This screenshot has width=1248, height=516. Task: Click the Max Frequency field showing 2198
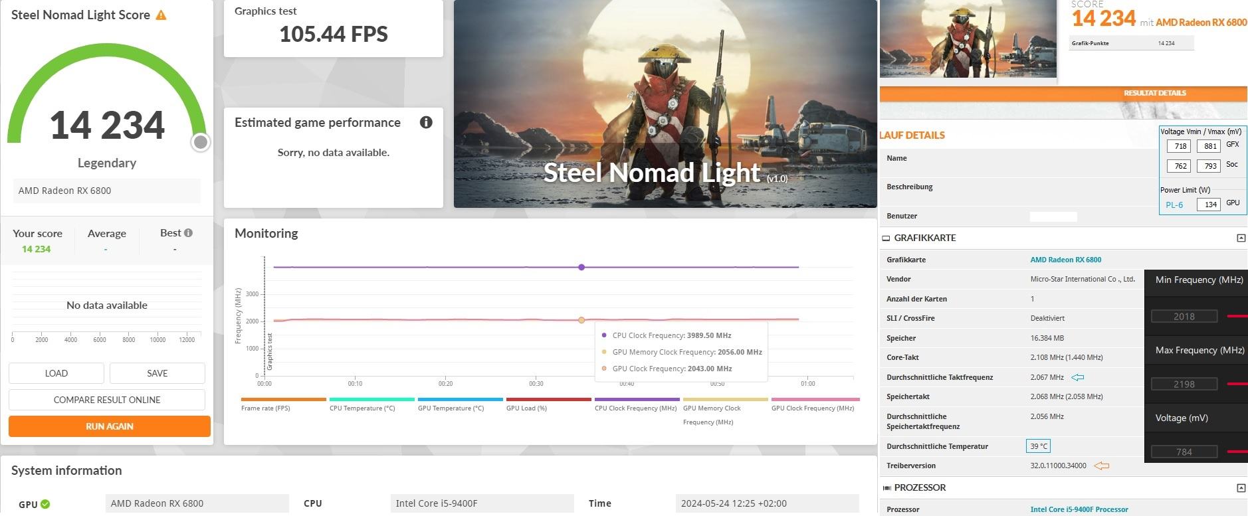(x=1184, y=384)
